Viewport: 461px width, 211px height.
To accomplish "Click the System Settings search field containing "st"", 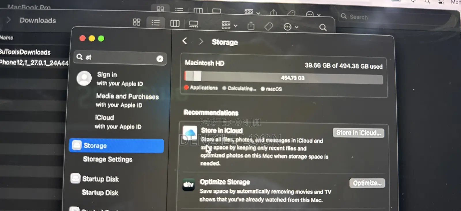I will coord(120,58).
